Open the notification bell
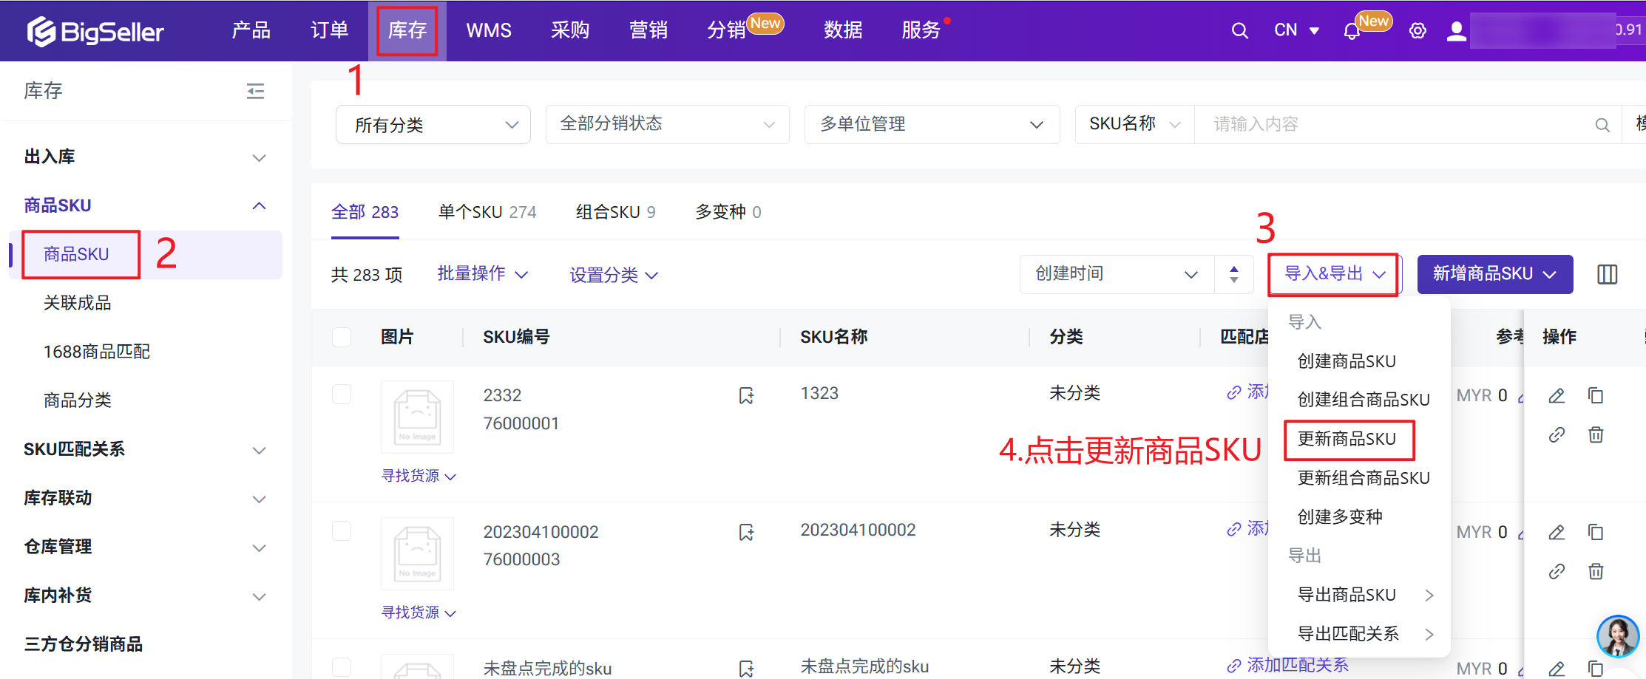This screenshot has width=1646, height=679. click(x=1351, y=31)
